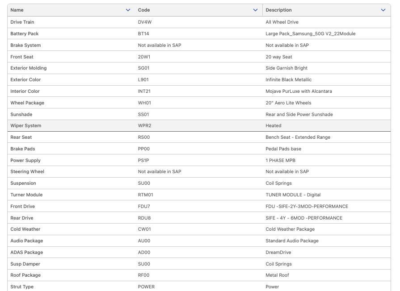Select the Wheel Package row
400x291 pixels.
click(27, 103)
